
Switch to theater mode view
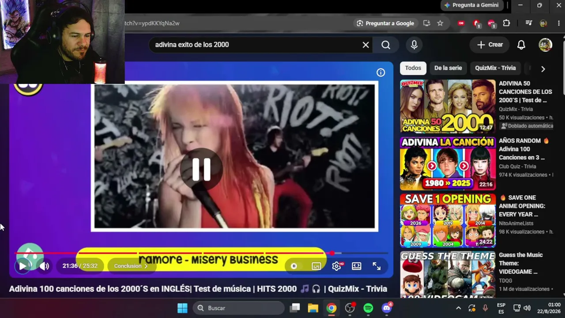(357, 266)
